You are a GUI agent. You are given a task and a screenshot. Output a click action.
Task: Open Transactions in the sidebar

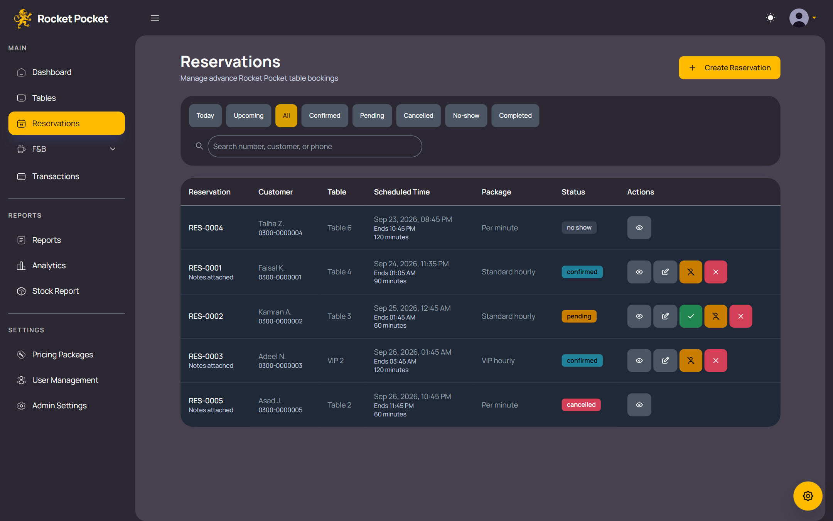click(x=66, y=176)
